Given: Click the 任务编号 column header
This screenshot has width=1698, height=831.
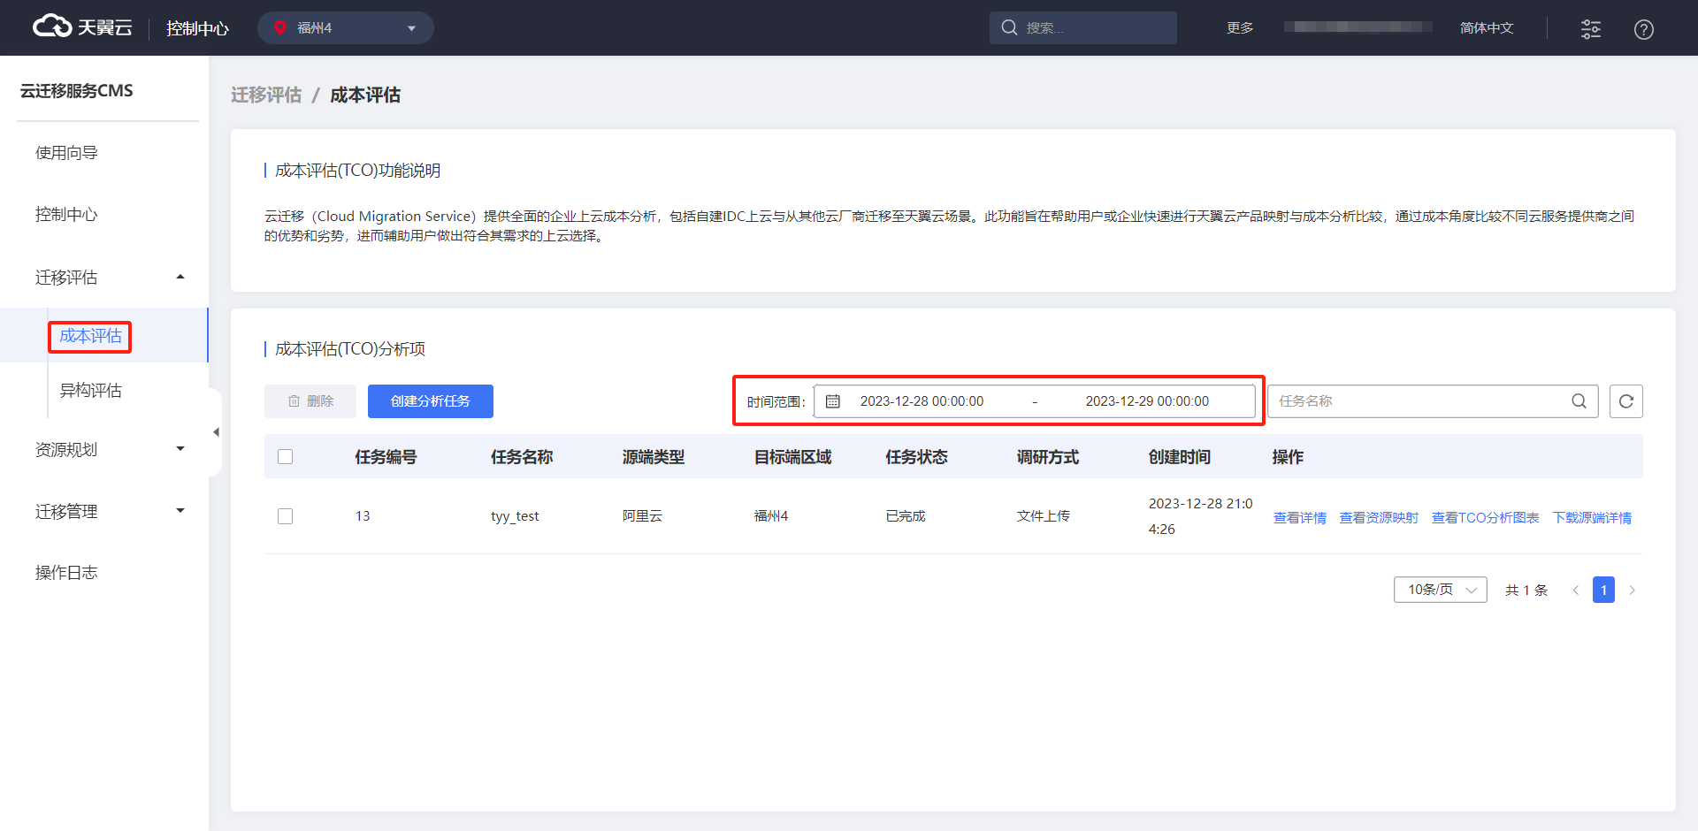Looking at the screenshot, I should point(386,457).
